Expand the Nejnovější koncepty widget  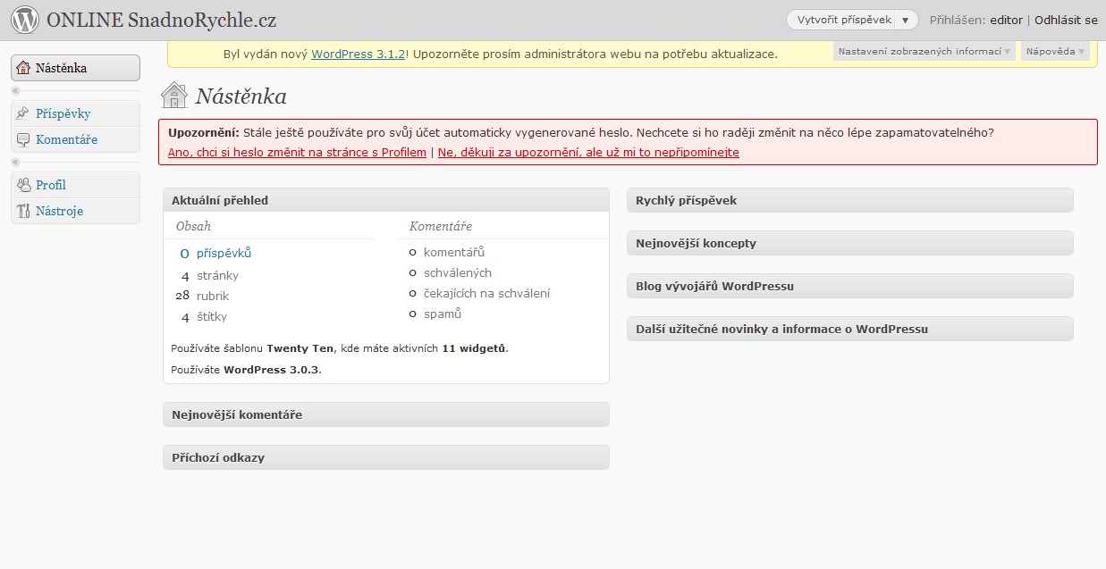pos(850,243)
